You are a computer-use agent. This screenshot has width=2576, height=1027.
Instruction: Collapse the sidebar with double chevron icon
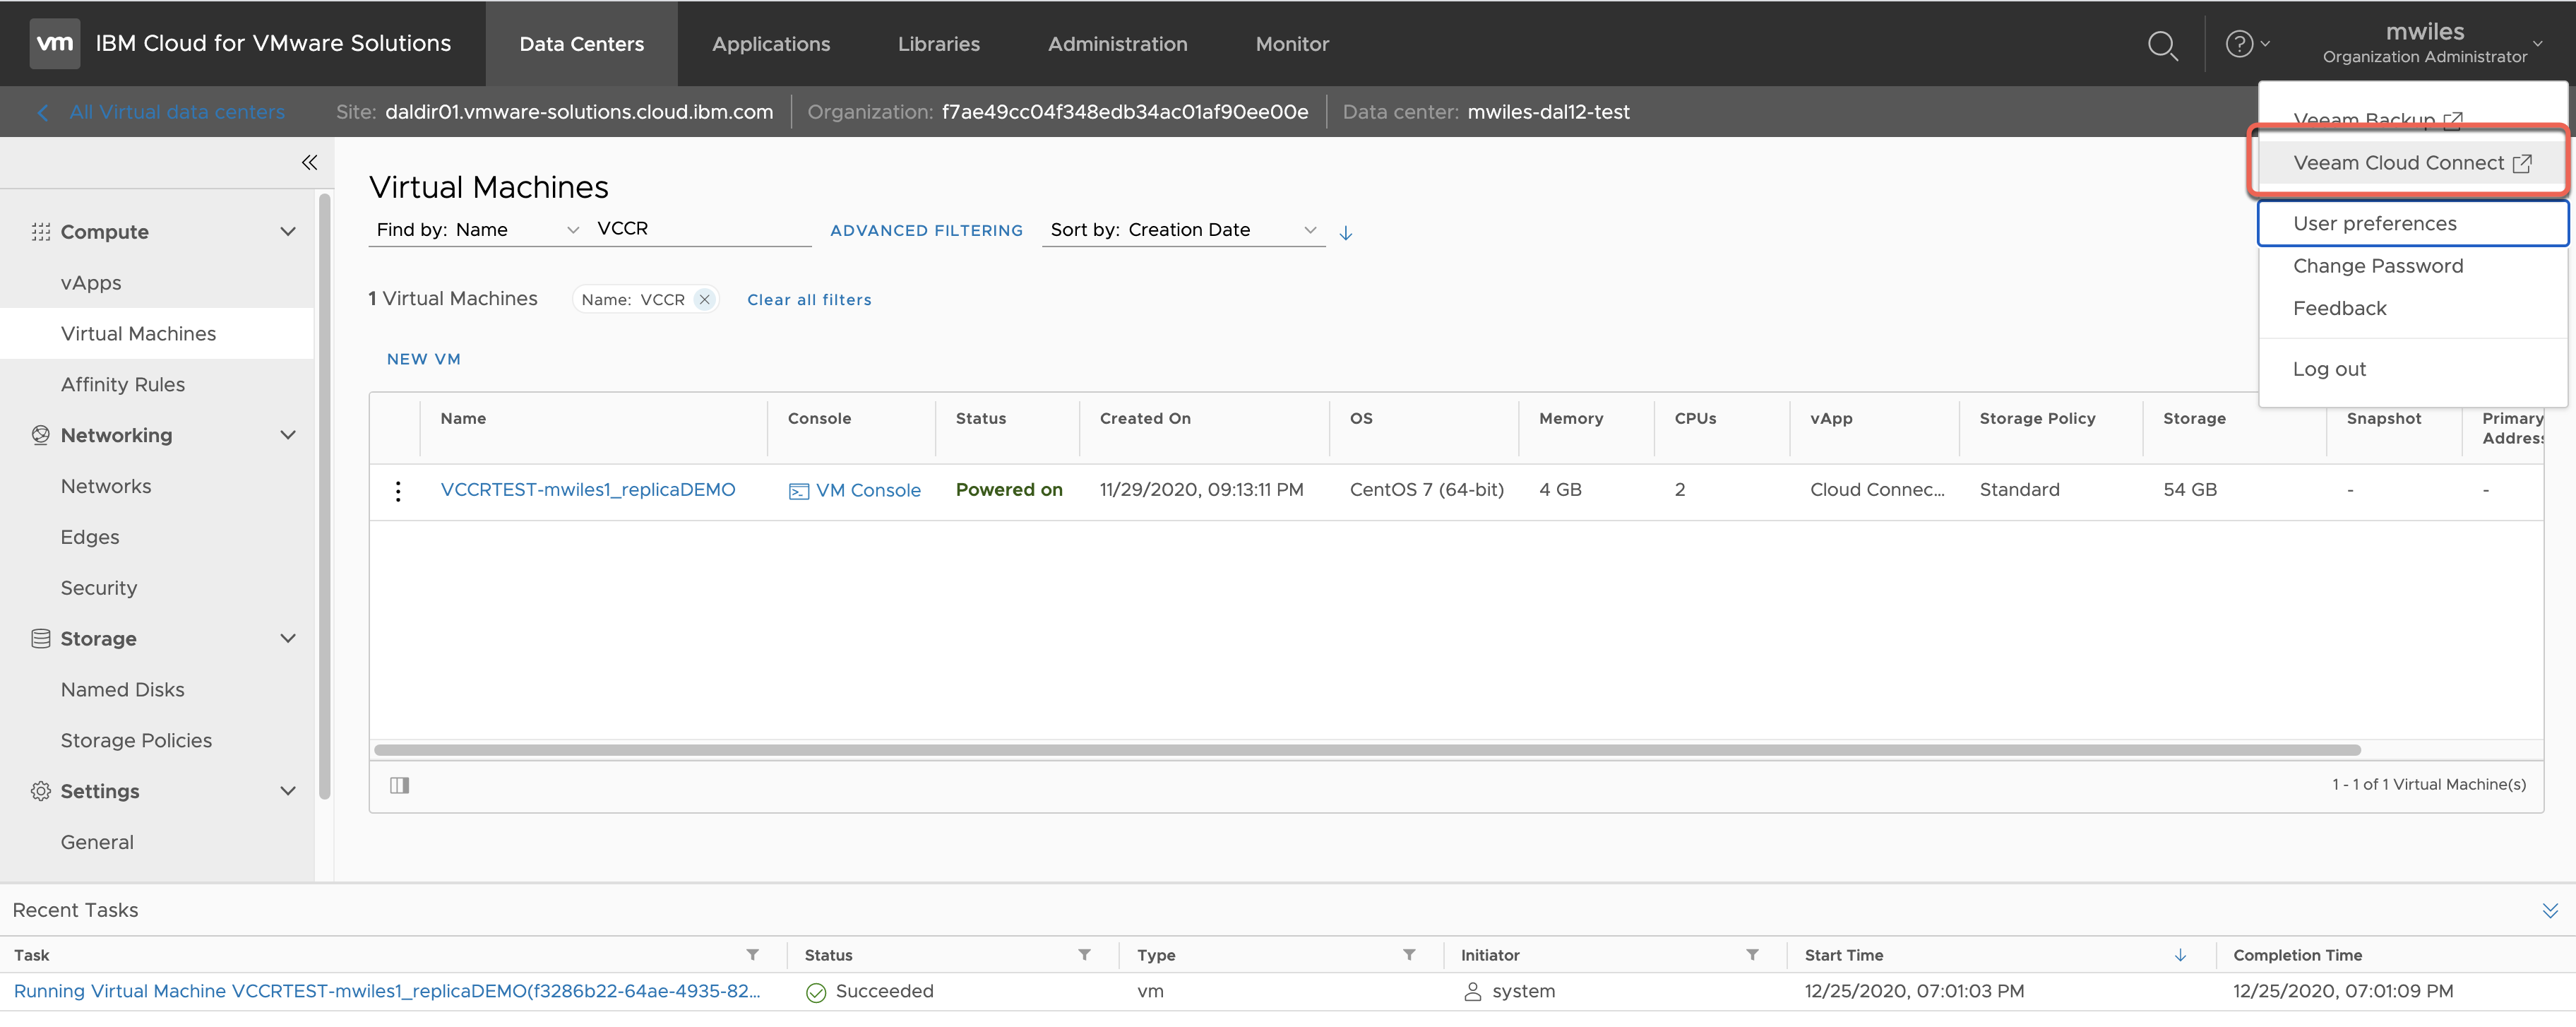pyautogui.click(x=309, y=162)
